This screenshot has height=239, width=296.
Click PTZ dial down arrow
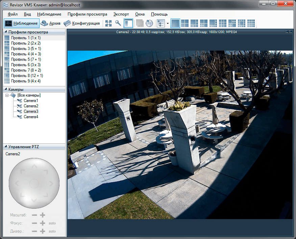click(34, 200)
